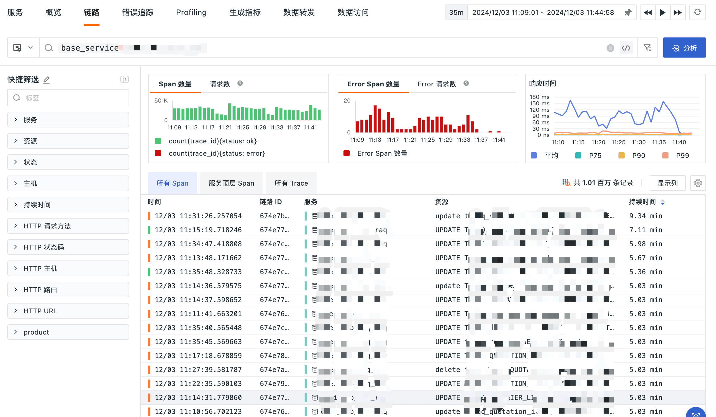Edit quick filters with pencil icon
The width and height of the screenshot is (716, 417).
point(46,80)
